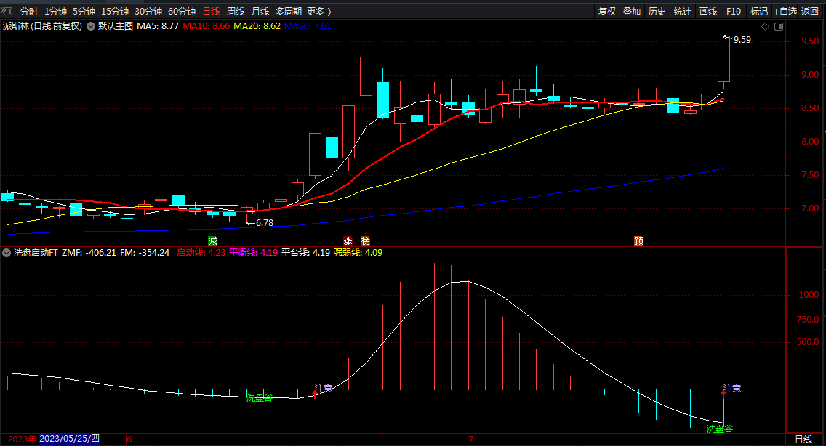Click the 减 event marker icon
Image resolution: width=826 pixels, height=446 pixels.
point(212,240)
